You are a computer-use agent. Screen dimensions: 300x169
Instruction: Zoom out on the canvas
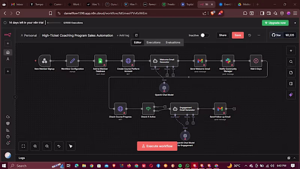[47, 146]
